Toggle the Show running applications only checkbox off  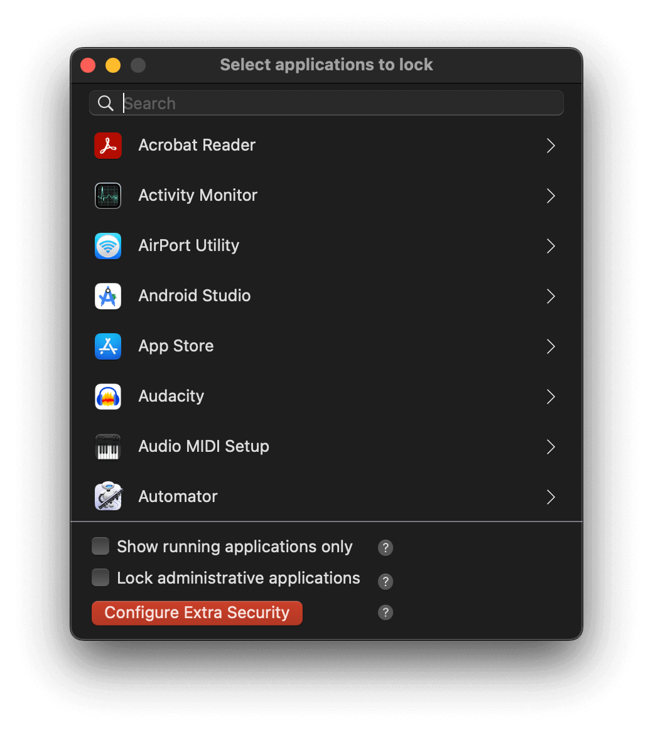coord(100,546)
